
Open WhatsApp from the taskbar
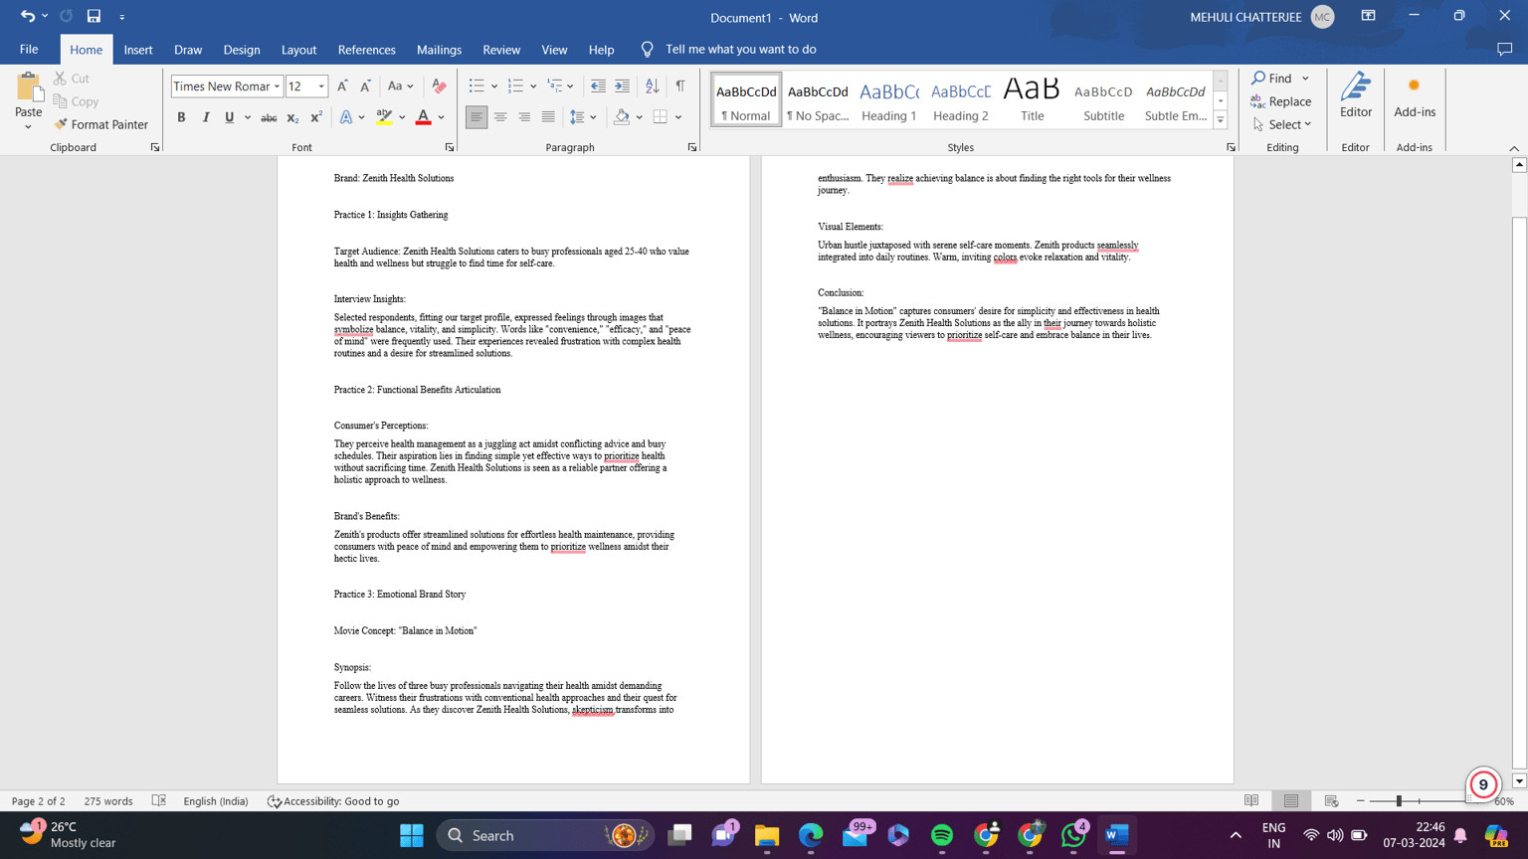tap(1073, 835)
